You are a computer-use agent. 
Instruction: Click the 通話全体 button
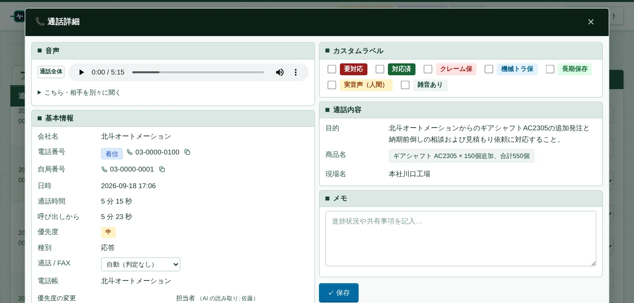point(51,72)
